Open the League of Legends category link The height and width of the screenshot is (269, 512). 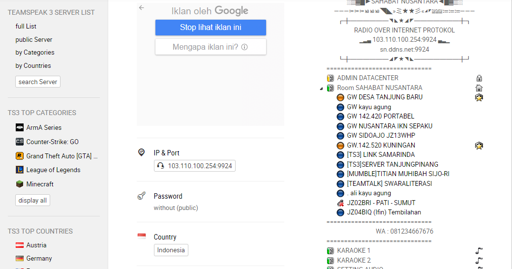53,170
